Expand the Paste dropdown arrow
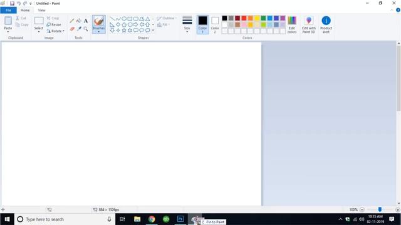 [8, 32]
